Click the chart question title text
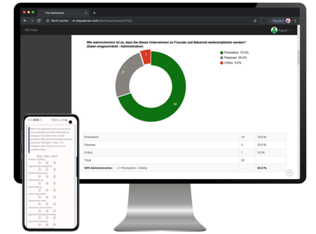The width and height of the screenshot is (316, 234). pyautogui.click(x=166, y=44)
